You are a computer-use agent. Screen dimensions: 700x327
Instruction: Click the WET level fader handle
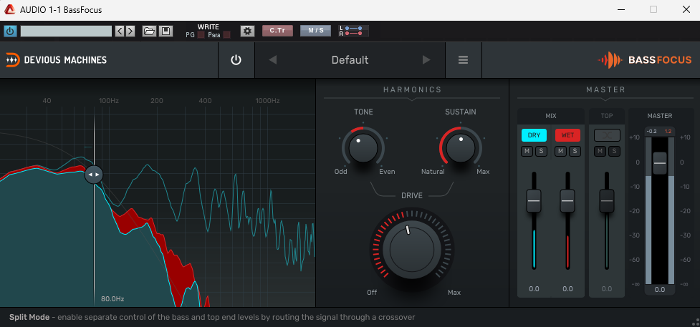(x=567, y=201)
